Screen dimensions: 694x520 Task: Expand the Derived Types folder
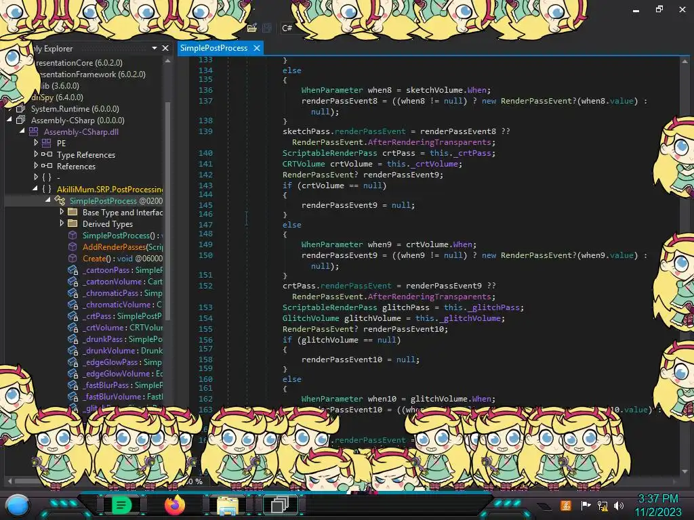62,223
